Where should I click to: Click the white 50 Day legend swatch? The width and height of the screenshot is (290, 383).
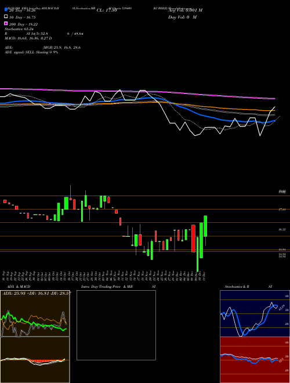pyautogui.click(x=6, y=17)
